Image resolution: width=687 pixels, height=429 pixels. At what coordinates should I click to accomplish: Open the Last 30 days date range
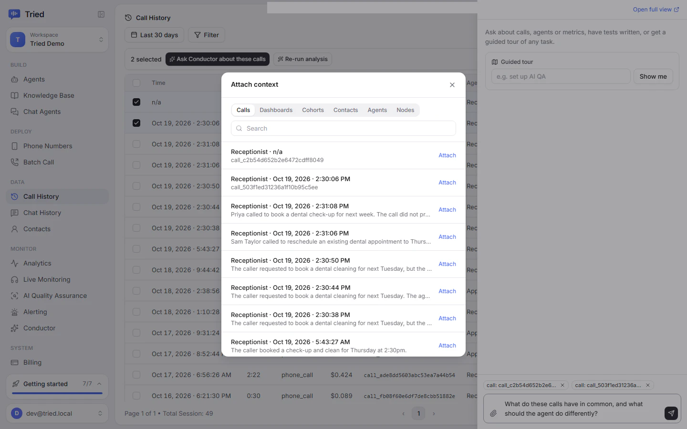point(155,35)
